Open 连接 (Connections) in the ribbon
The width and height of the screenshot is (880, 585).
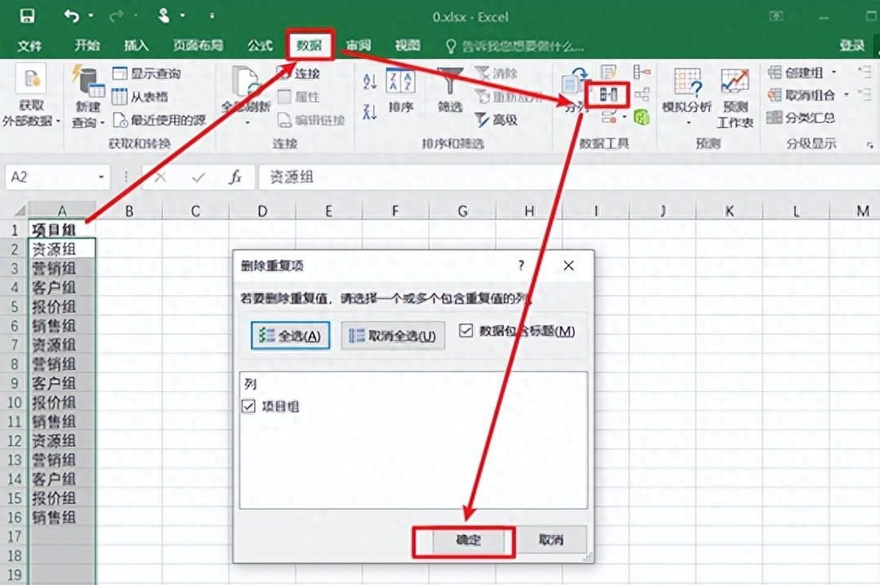pyautogui.click(x=299, y=73)
